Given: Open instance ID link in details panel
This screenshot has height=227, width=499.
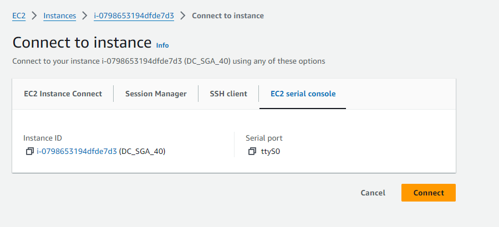Looking at the screenshot, I should tap(77, 151).
